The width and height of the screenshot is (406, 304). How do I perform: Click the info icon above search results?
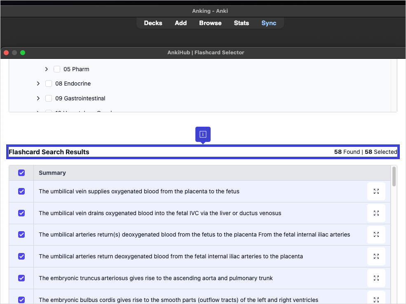203,135
